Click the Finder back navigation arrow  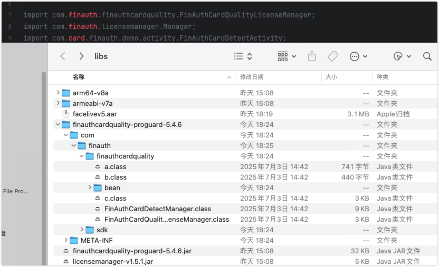point(63,56)
